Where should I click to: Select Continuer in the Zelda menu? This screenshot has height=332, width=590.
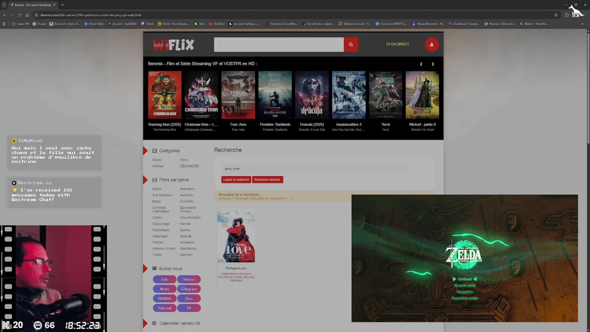coord(465,279)
